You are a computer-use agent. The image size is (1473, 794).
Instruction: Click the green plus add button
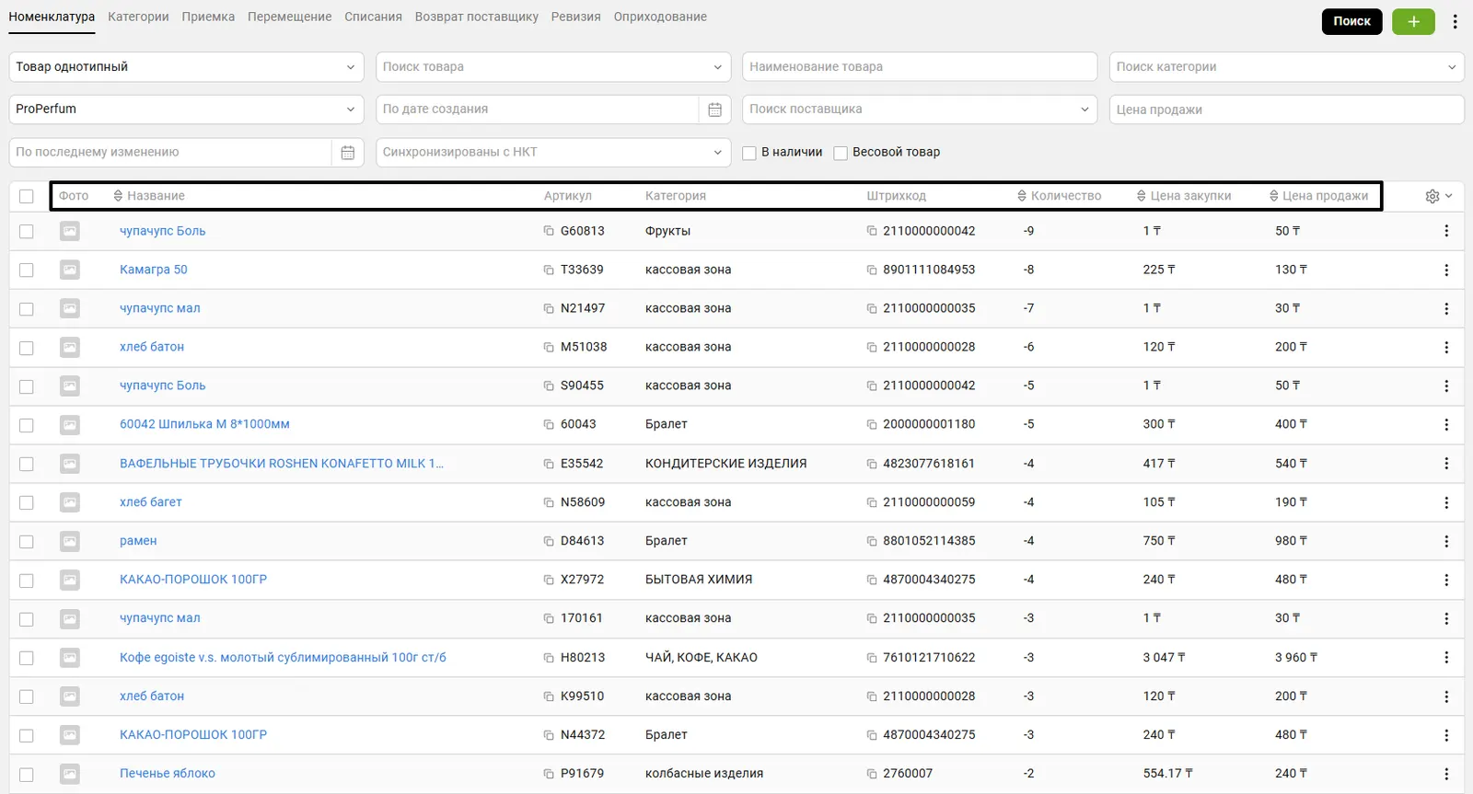1413,21
